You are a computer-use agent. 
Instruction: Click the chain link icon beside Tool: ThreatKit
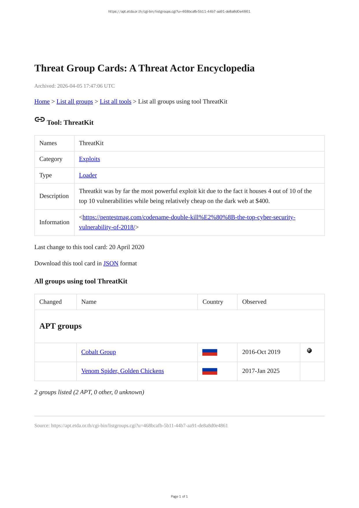click(40, 119)
